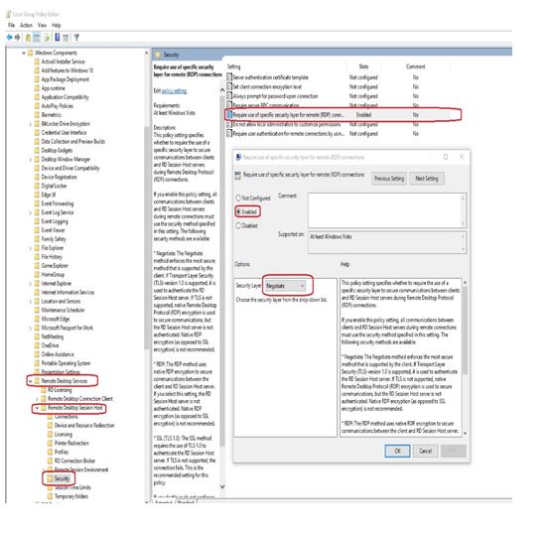Select the Credential User Interface tree item
The height and width of the screenshot is (538, 552).
coord(64,133)
